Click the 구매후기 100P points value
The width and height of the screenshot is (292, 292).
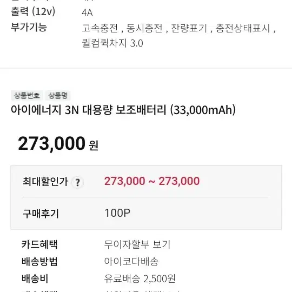pos(117,213)
